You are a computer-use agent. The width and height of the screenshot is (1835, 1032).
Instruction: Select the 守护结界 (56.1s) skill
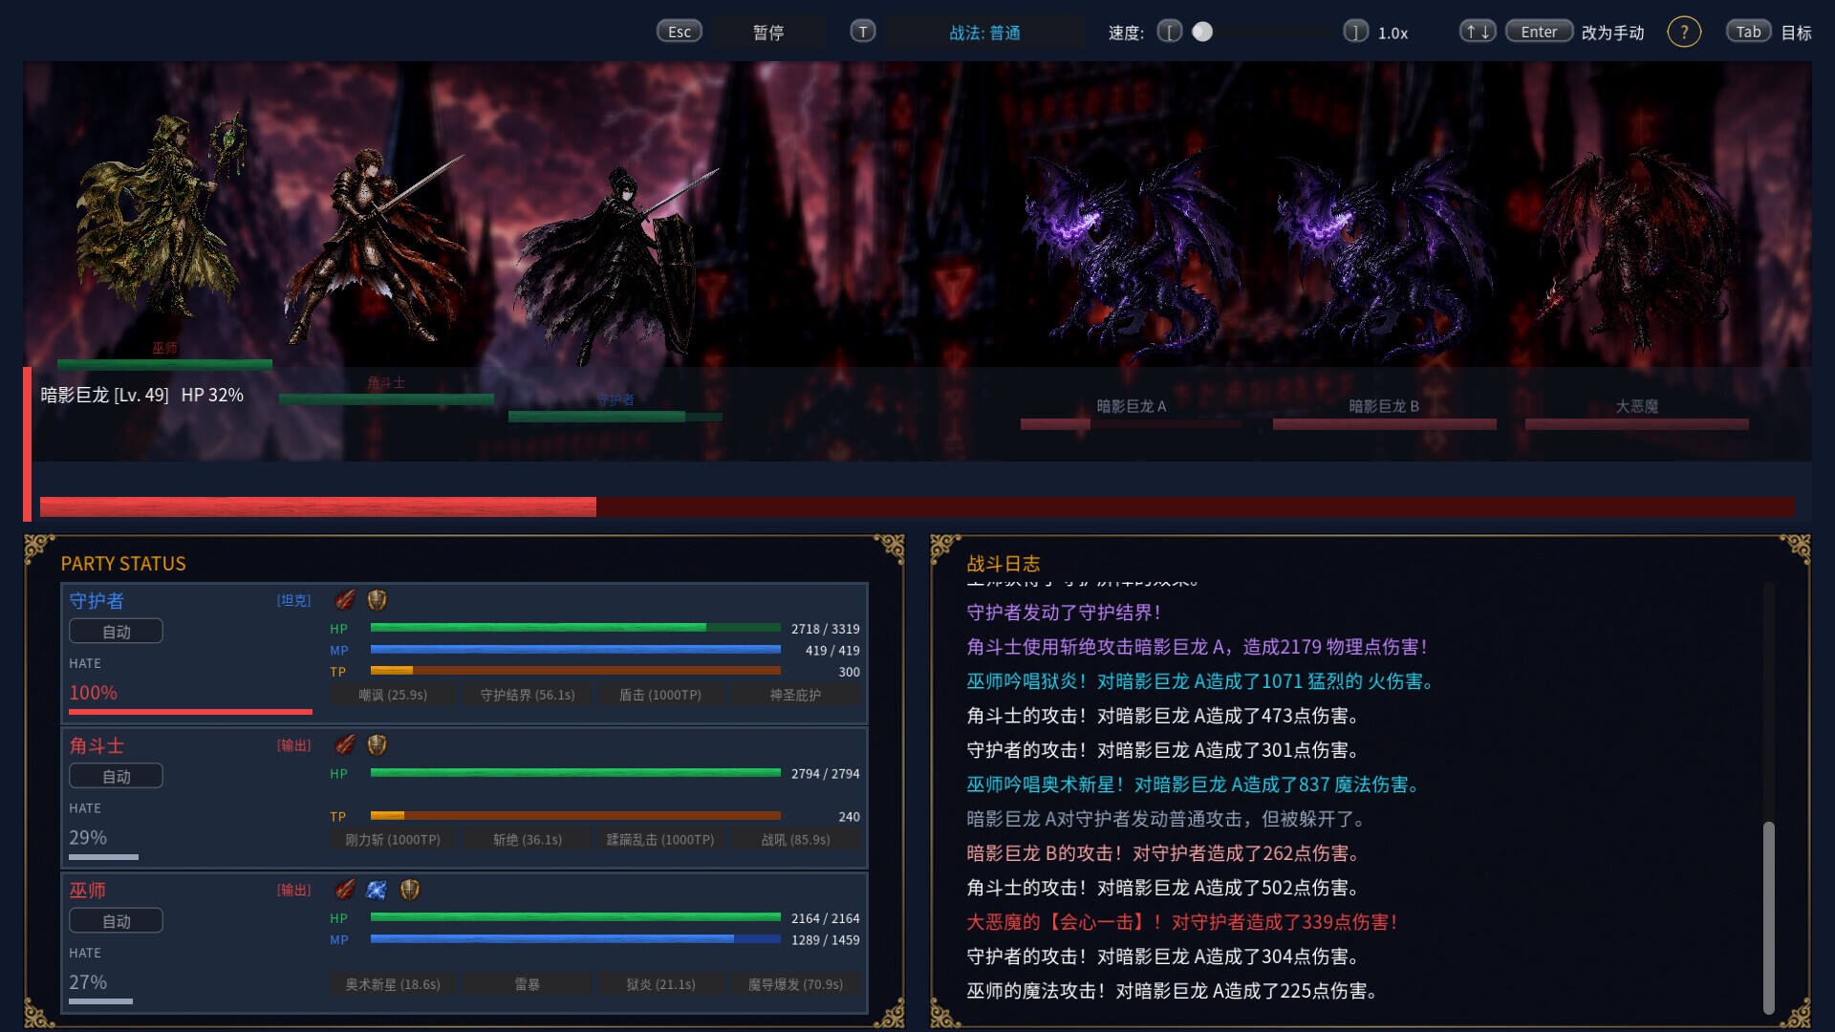[x=528, y=695]
